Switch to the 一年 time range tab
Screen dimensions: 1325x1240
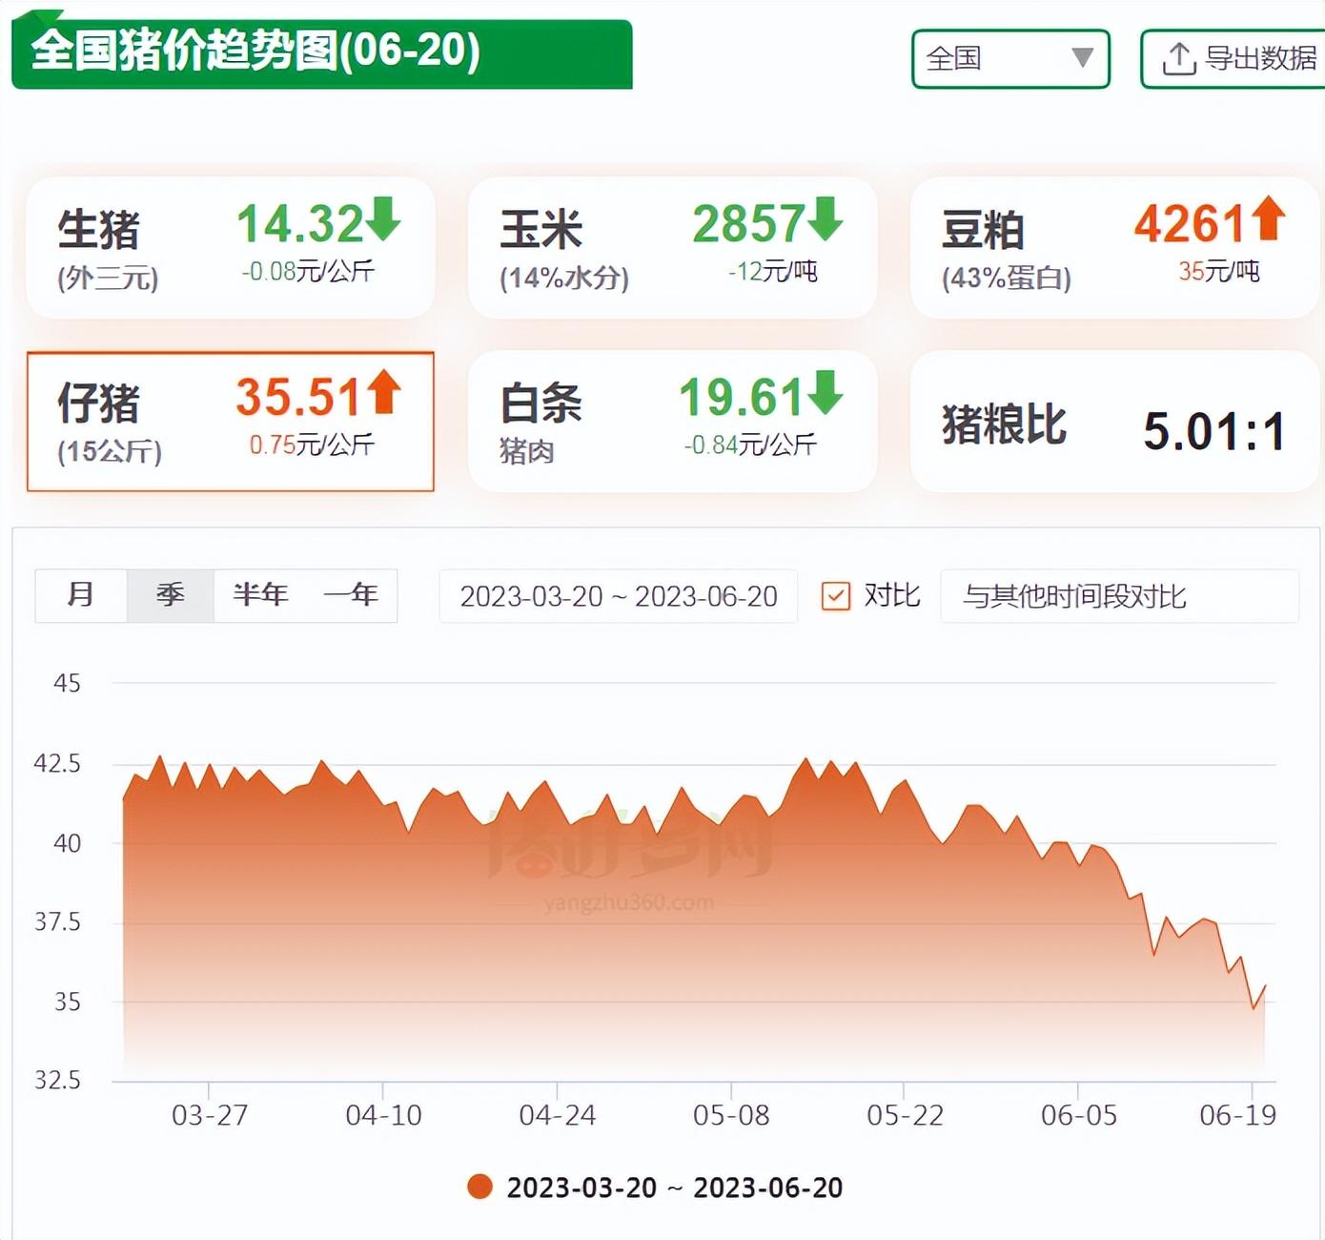[351, 595]
